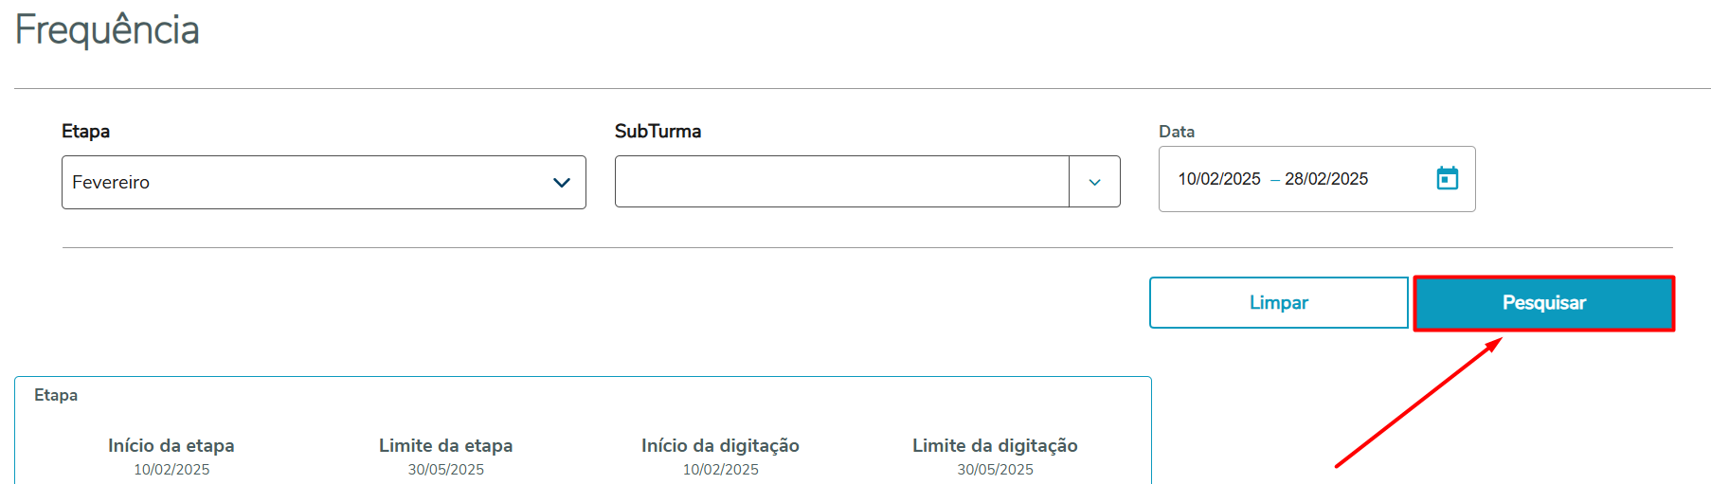Click the chevron in the Etapa select
The width and height of the screenshot is (1711, 484).
pyautogui.click(x=562, y=182)
